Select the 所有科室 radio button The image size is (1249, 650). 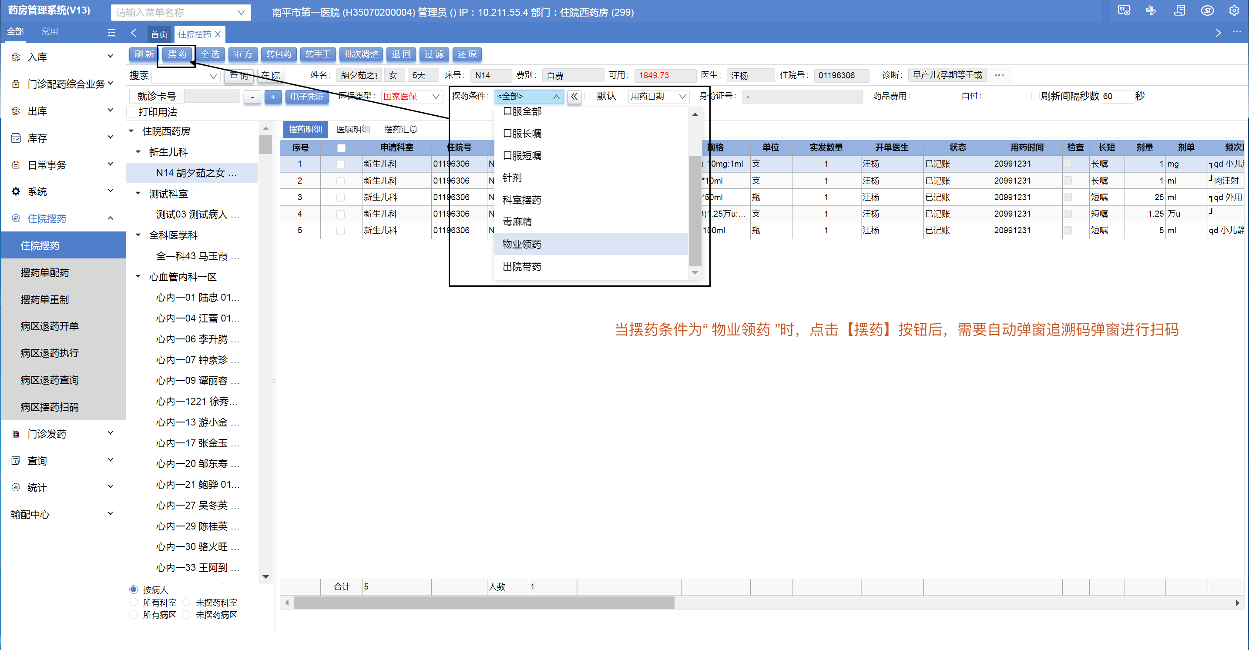tap(134, 602)
